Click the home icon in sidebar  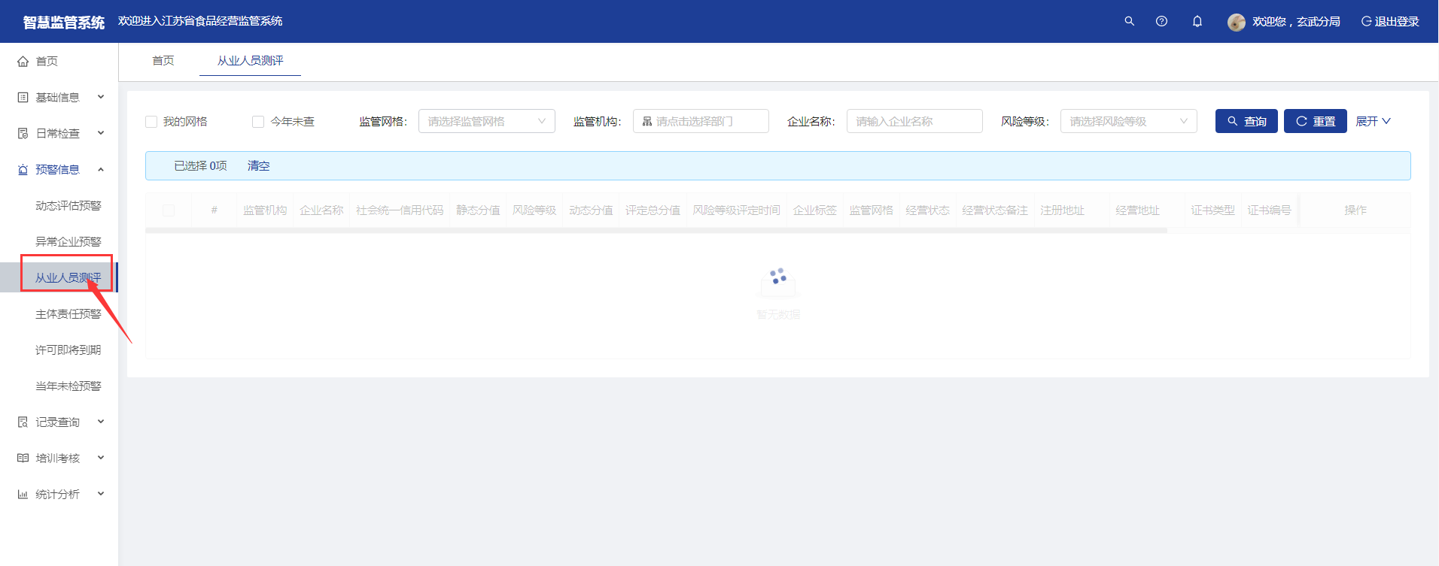[x=23, y=62]
